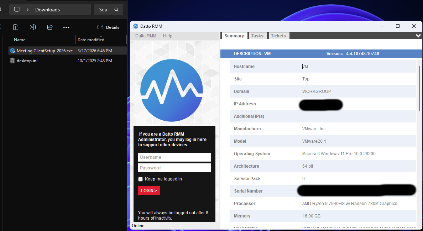Click the Domain value WORKGROUP
The image size is (423, 231).
[317, 91]
